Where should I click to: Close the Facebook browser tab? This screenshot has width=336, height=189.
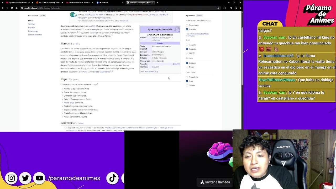click(123, 3)
